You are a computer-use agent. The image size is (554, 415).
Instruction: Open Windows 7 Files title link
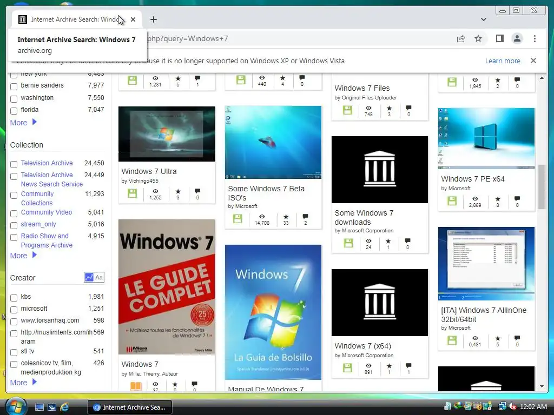(x=362, y=88)
